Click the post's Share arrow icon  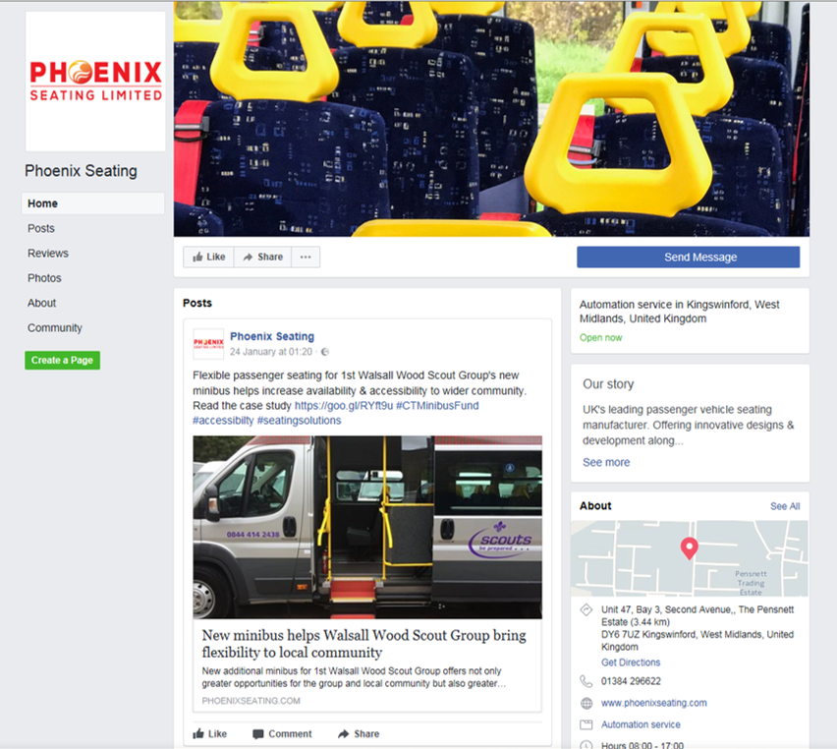coord(343,734)
